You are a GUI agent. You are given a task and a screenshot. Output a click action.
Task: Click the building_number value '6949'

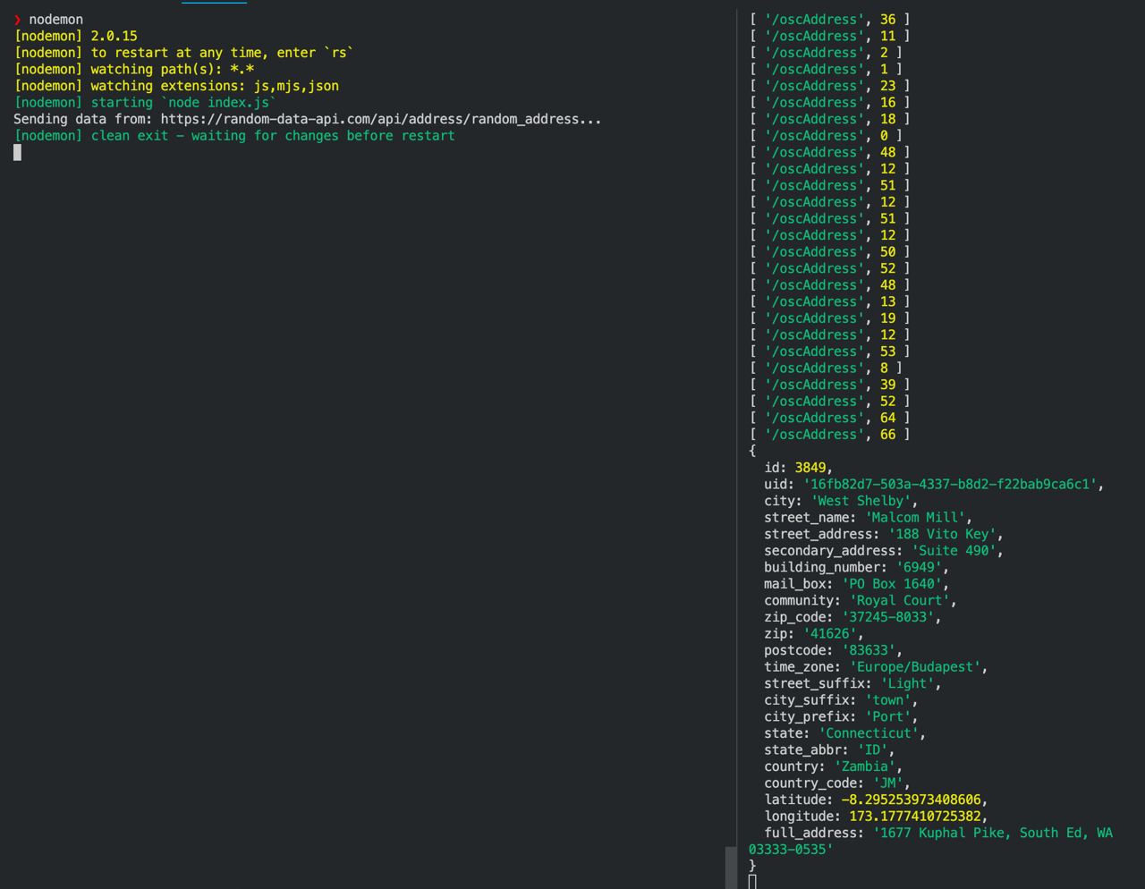[x=918, y=567]
